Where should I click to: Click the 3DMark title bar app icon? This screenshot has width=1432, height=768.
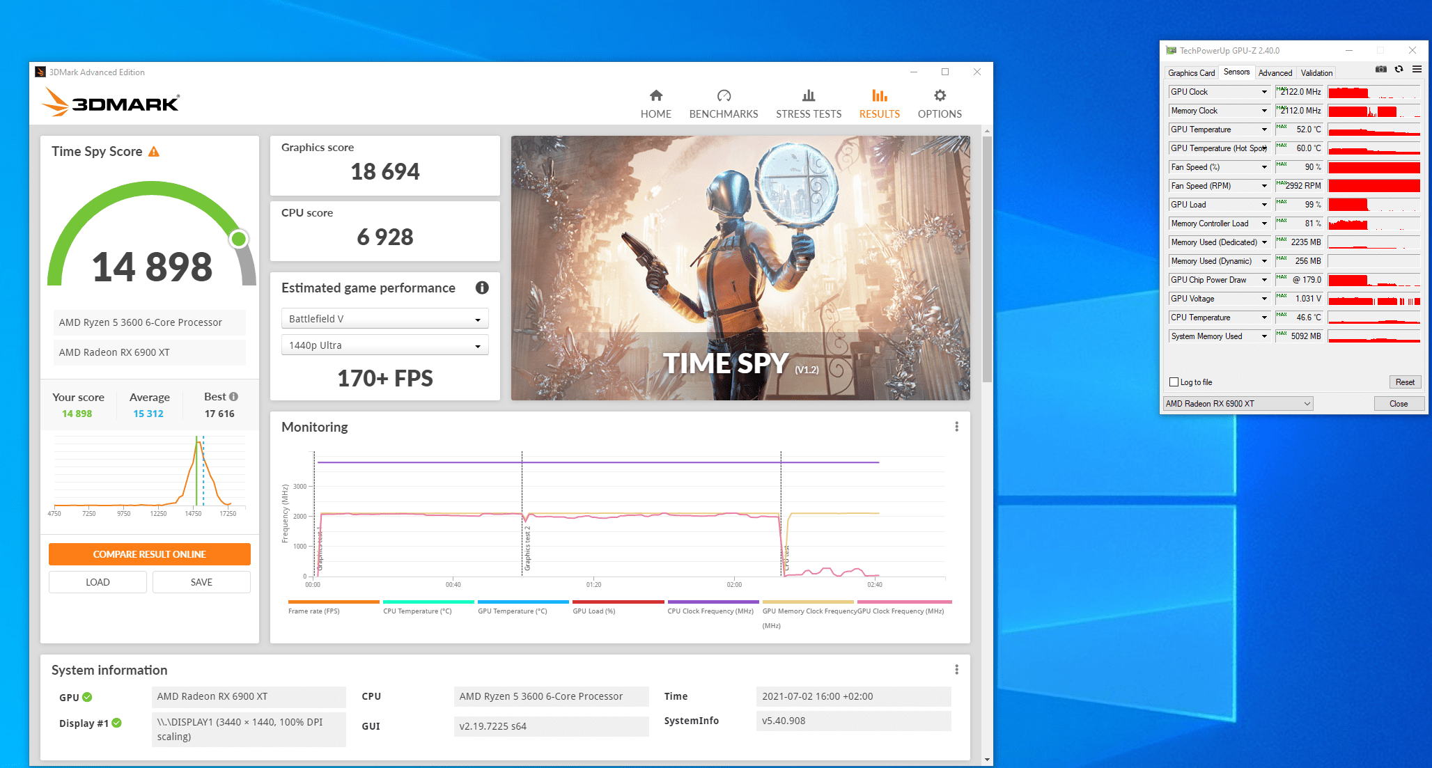coord(40,72)
